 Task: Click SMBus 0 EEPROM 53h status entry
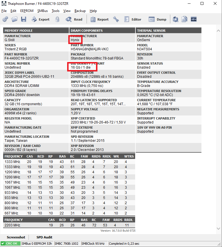37,244
